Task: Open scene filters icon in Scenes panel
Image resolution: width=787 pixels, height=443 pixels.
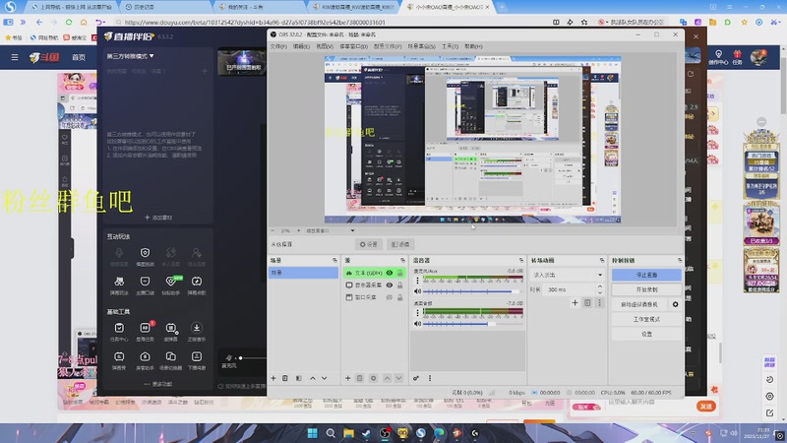Action: click(299, 378)
